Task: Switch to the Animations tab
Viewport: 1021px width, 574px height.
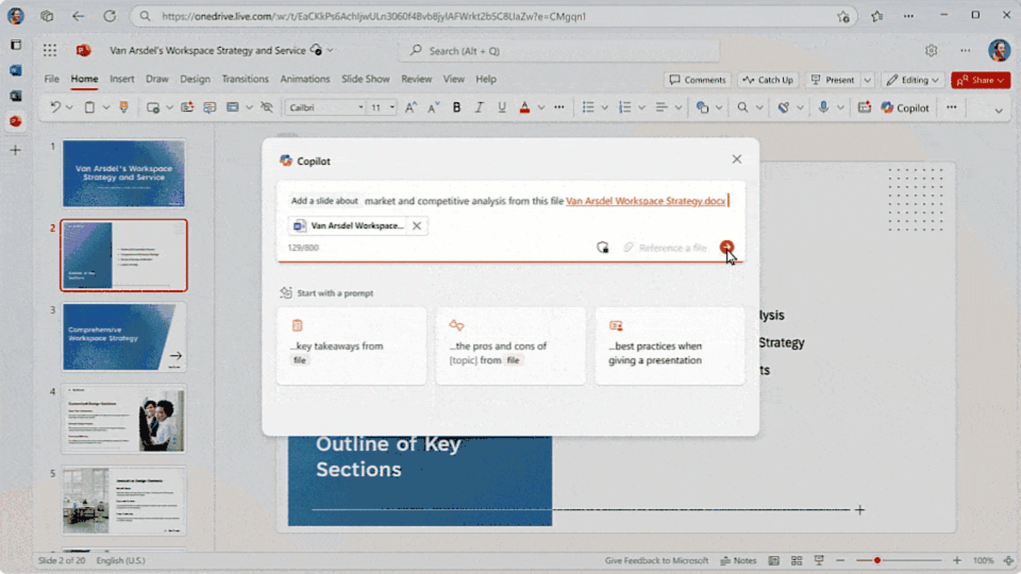Action: [x=305, y=79]
